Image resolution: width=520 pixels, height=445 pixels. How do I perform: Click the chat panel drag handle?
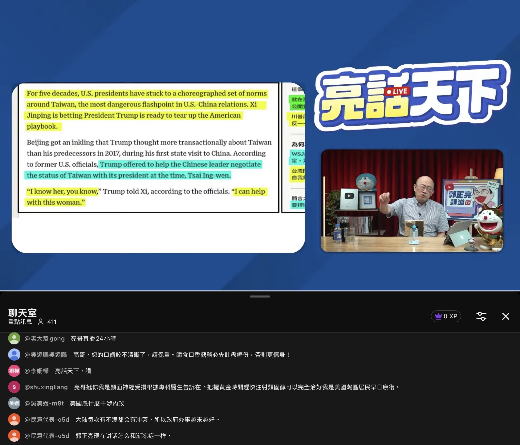pos(260,296)
